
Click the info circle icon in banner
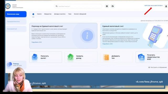(x=87, y=36)
